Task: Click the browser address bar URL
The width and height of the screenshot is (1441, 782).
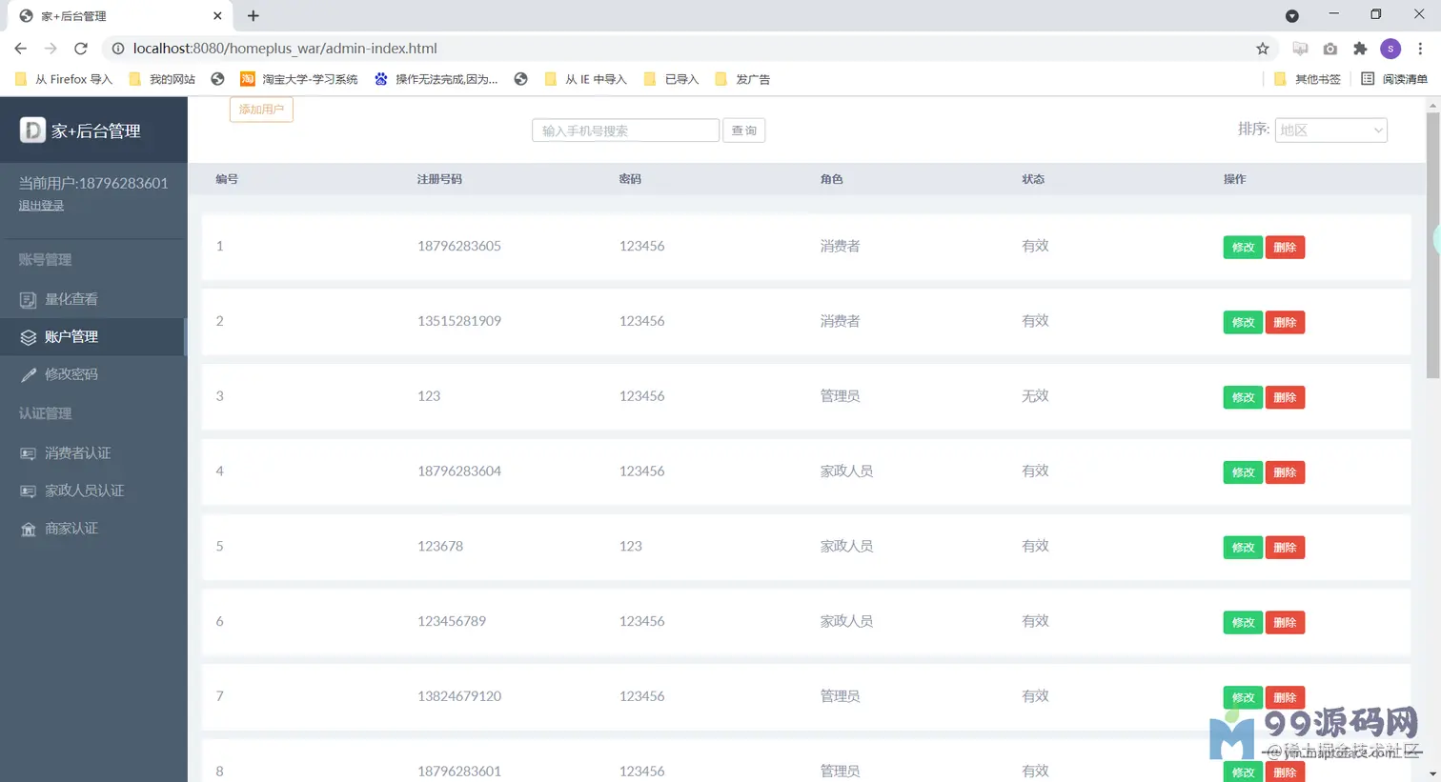Action: 285,49
